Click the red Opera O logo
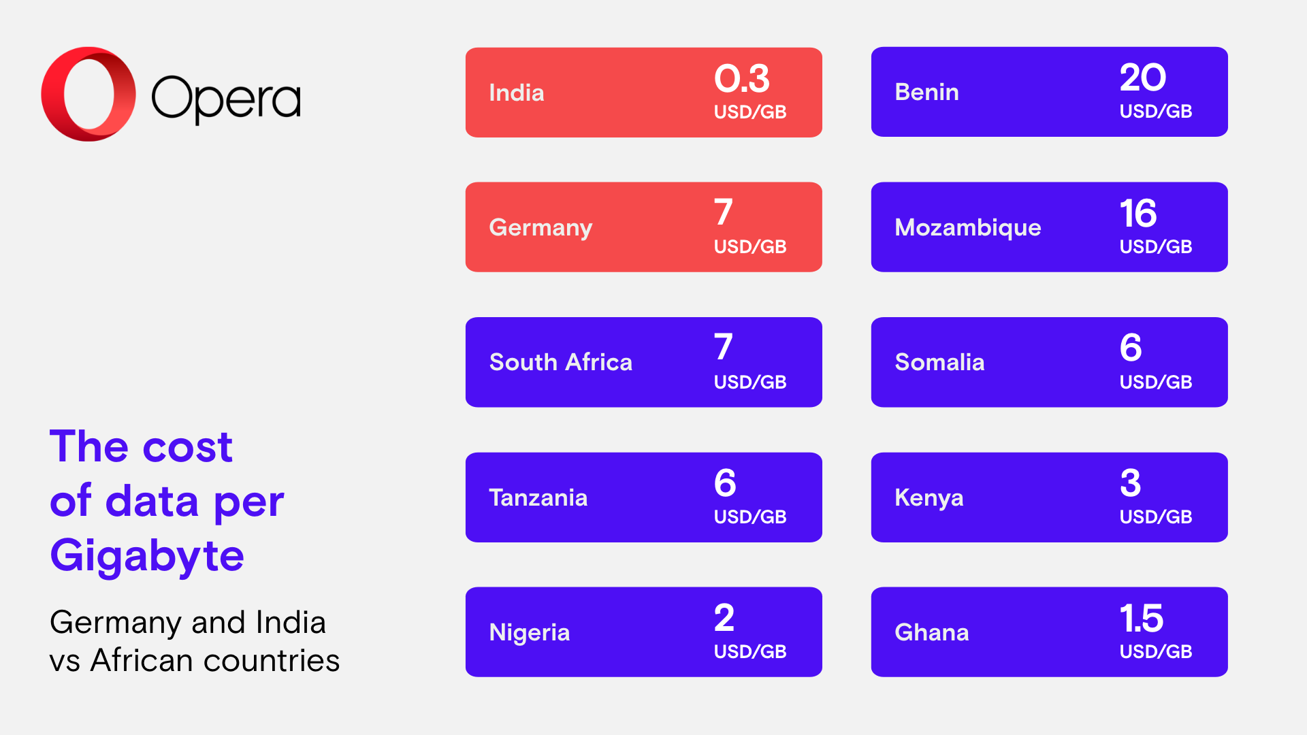This screenshot has height=735, width=1307. tap(88, 94)
